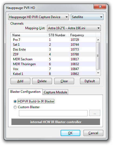Click the Delete channel button

pos(42,81)
